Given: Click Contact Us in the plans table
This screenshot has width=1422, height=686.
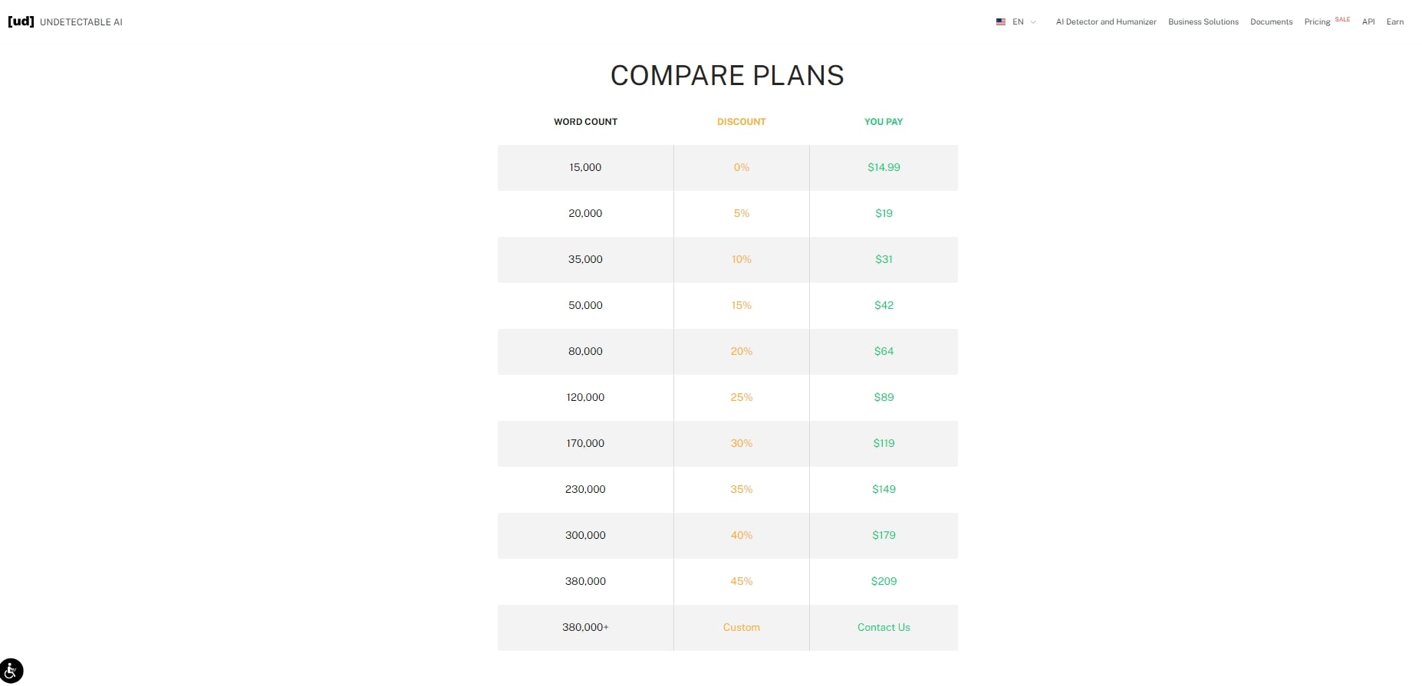Looking at the screenshot, I should 884,627.
